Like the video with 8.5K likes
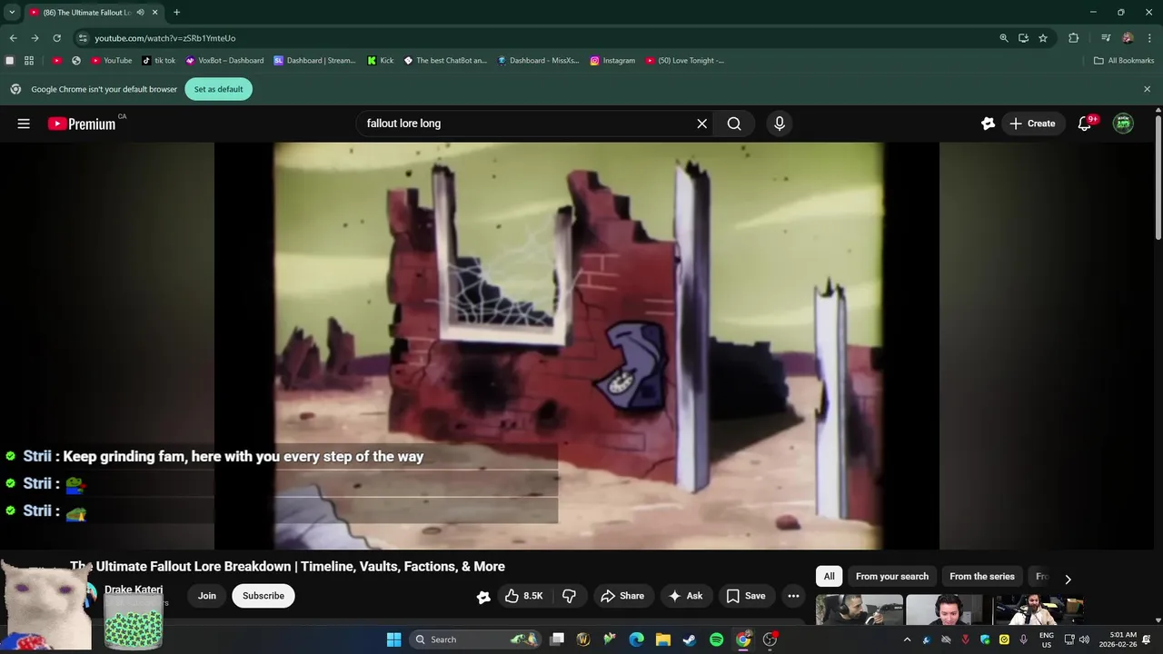The height and width of the screenshot is (654, 1163). 523,596
